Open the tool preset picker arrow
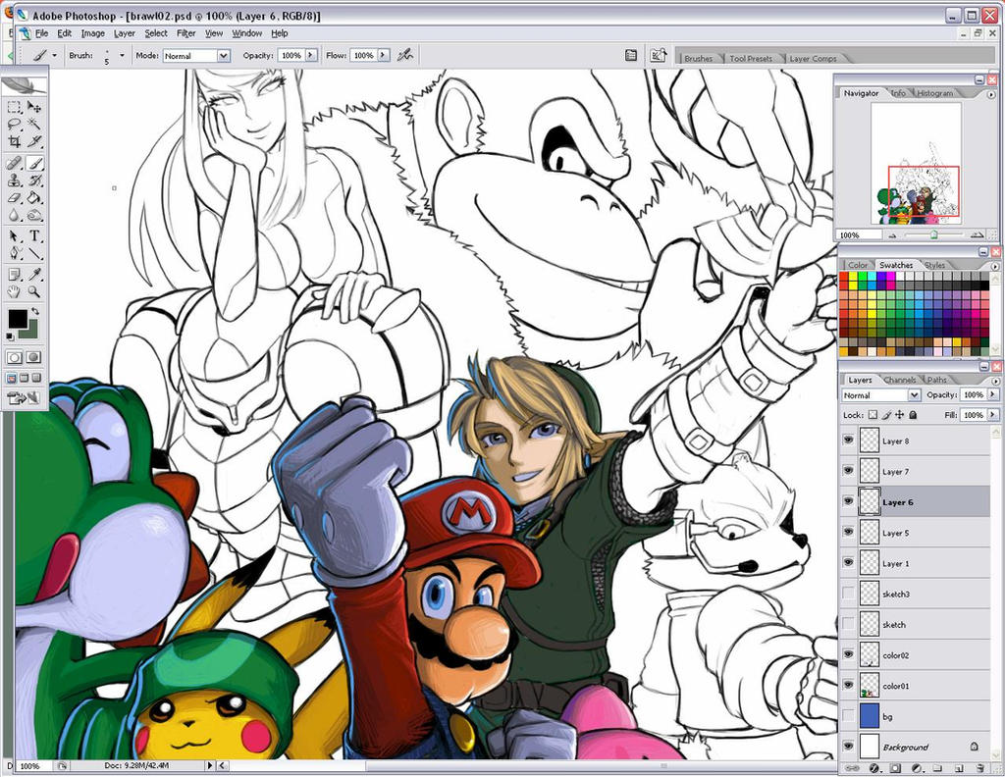 [55, 56]
